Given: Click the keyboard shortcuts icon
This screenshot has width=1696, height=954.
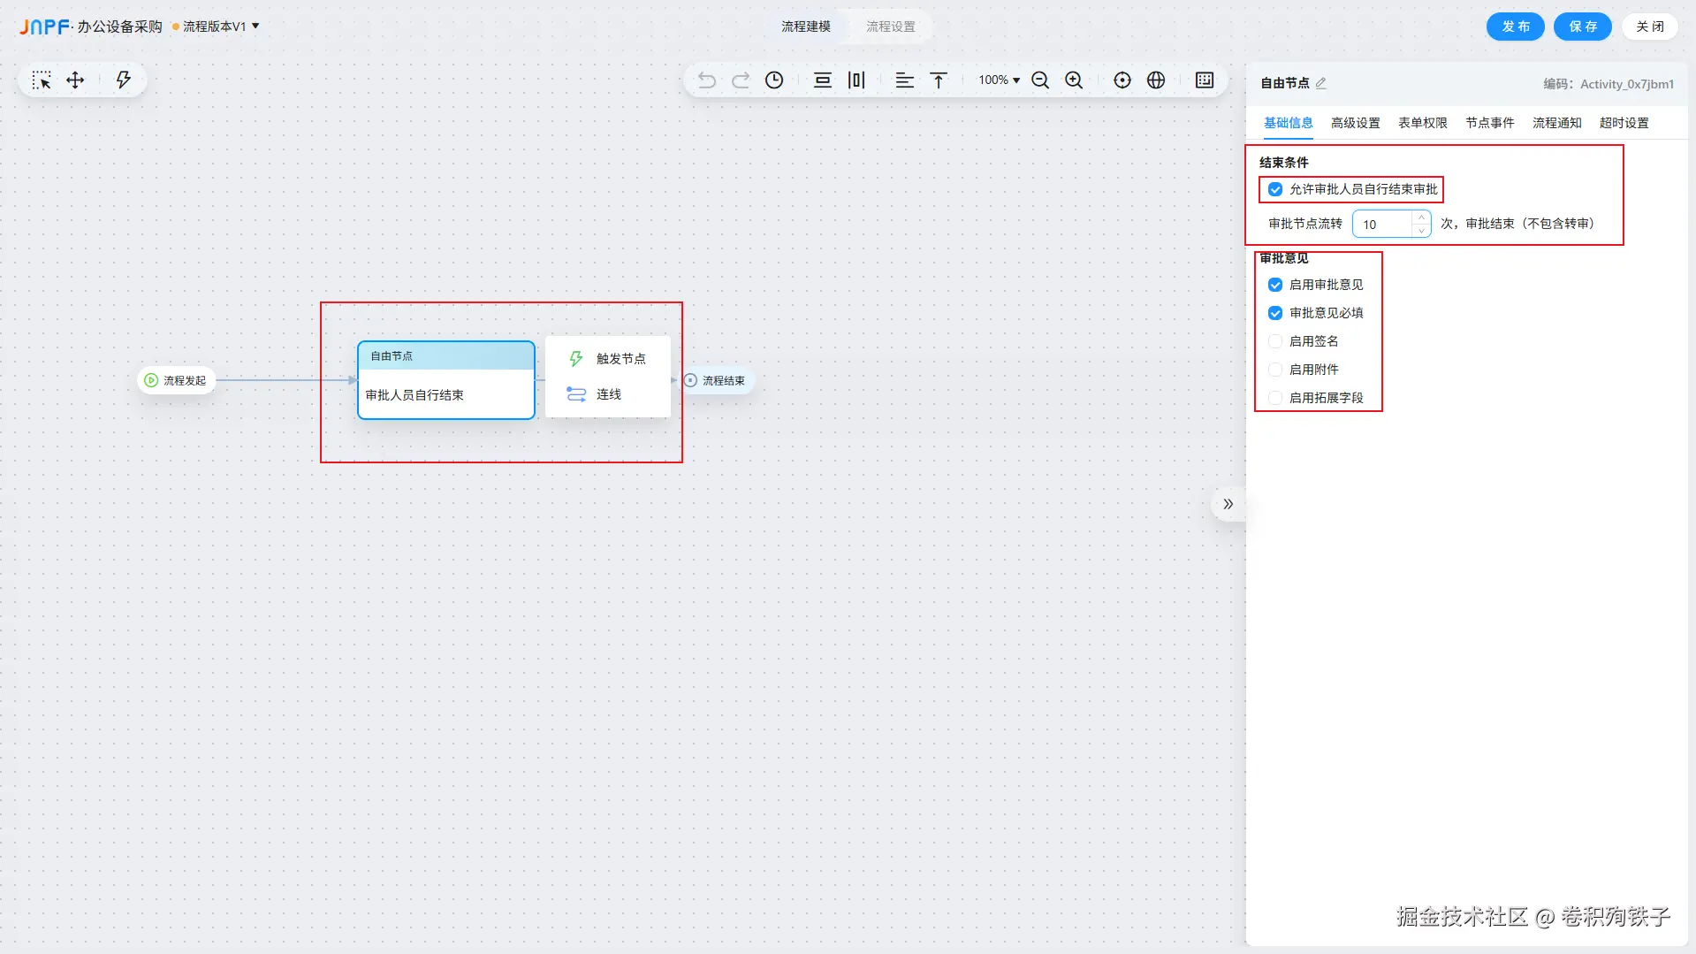Looking at the screenshot, I should [1205, 80].
